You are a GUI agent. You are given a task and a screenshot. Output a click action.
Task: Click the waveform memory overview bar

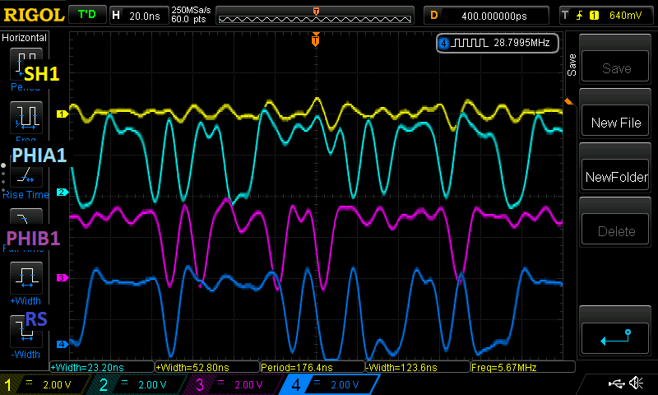pos(315,16)
